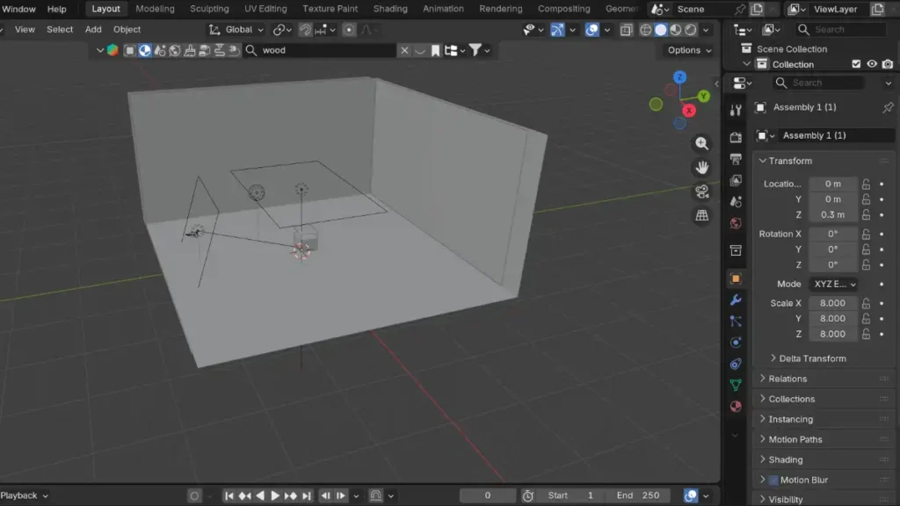This screenshot has width=900, height=506.
Task: Toggle Collection exclude checkbox in outliner
Action: pos(856,64)
